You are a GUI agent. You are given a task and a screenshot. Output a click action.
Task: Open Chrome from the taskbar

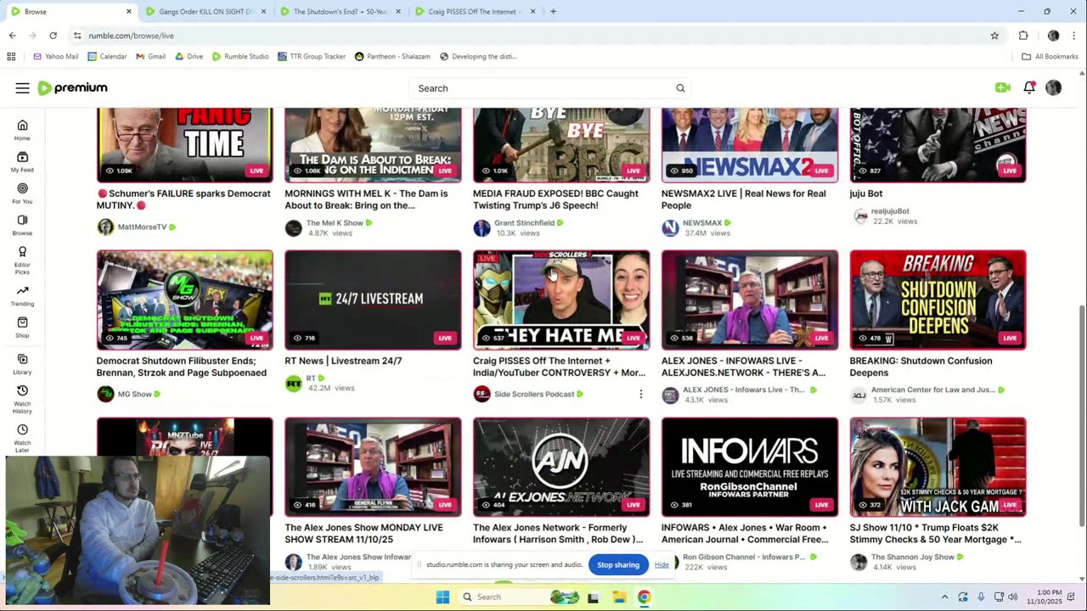[644, 597]
